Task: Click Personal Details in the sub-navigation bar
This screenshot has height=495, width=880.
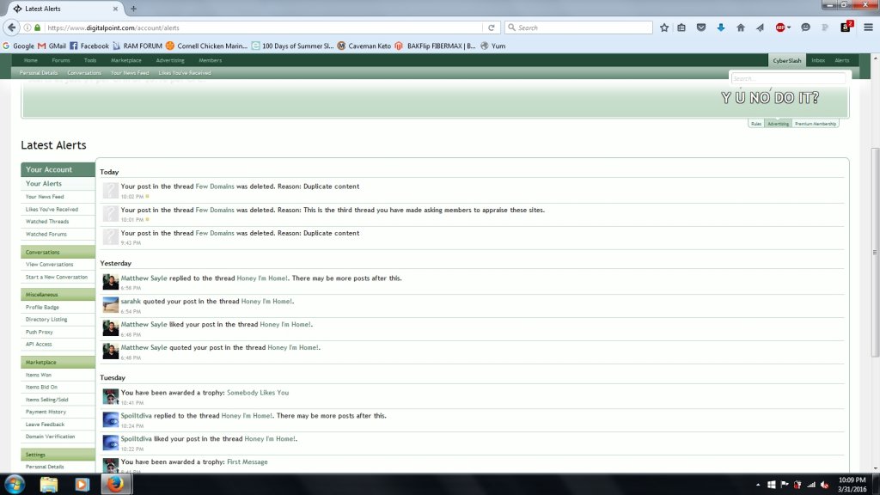Action: [x=38, y=73]
